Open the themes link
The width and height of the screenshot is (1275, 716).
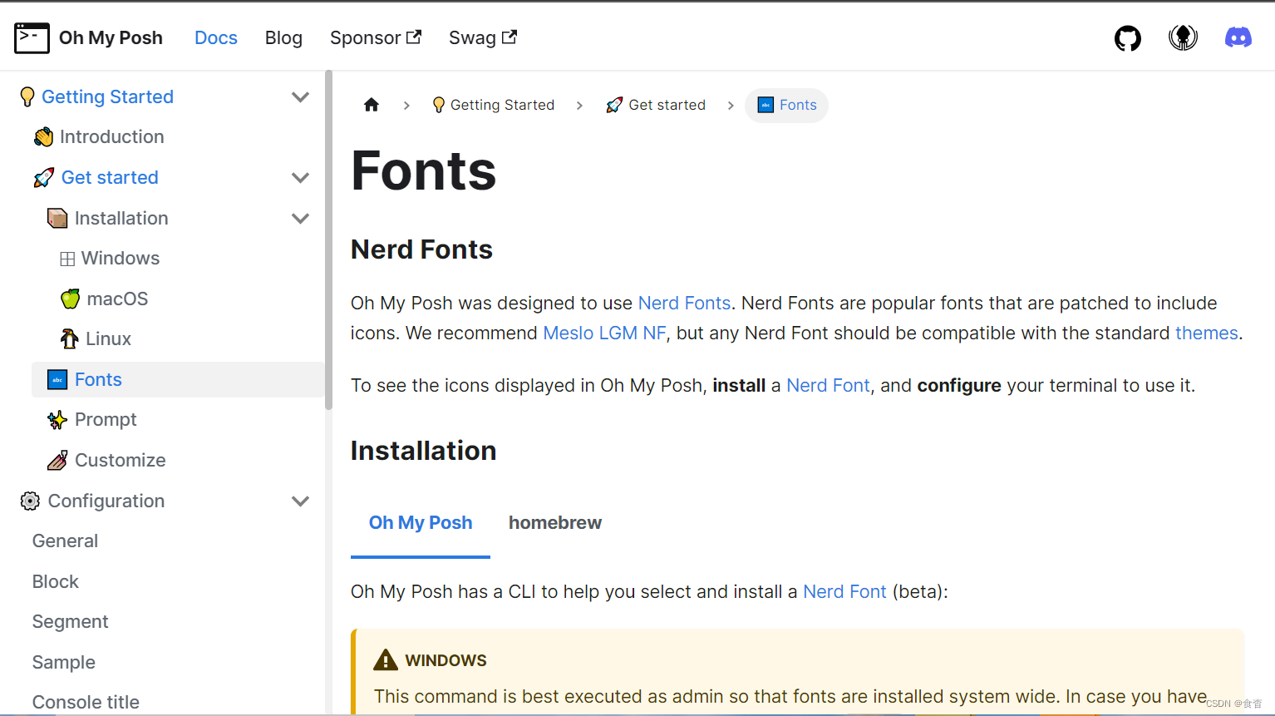(1207, 333)
